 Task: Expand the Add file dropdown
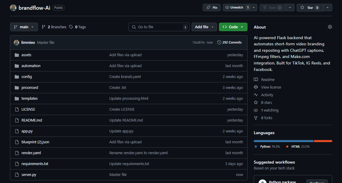point(204,27)
